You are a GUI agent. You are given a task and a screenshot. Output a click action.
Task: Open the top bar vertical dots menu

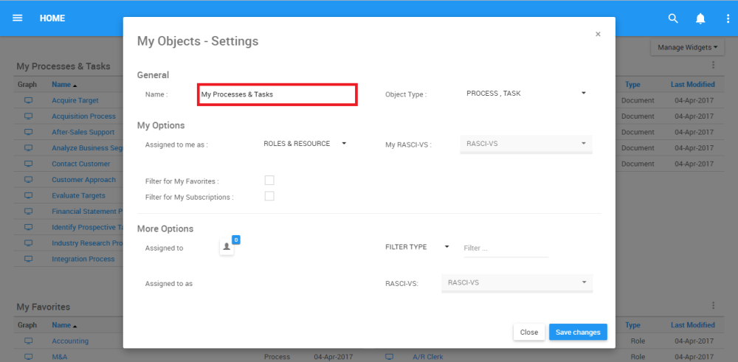[728, 18]
